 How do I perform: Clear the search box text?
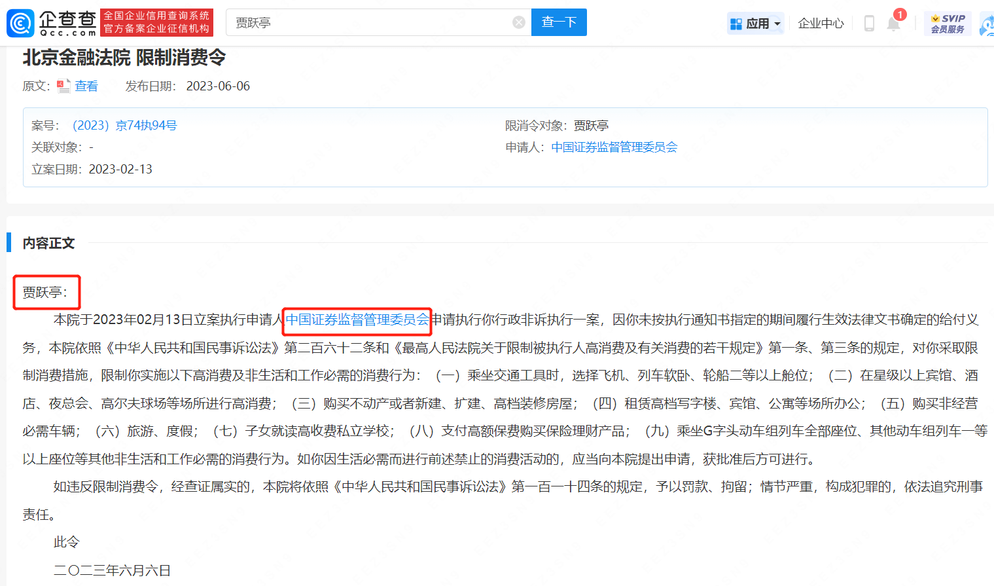[519, 23]
